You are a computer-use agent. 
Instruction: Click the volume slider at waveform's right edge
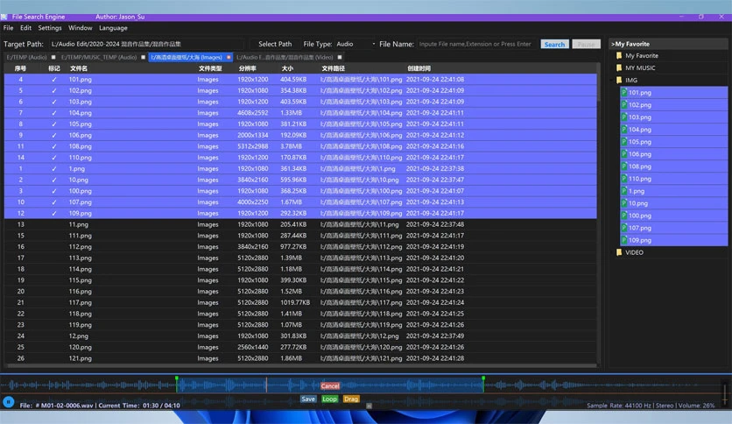point(724,393)
